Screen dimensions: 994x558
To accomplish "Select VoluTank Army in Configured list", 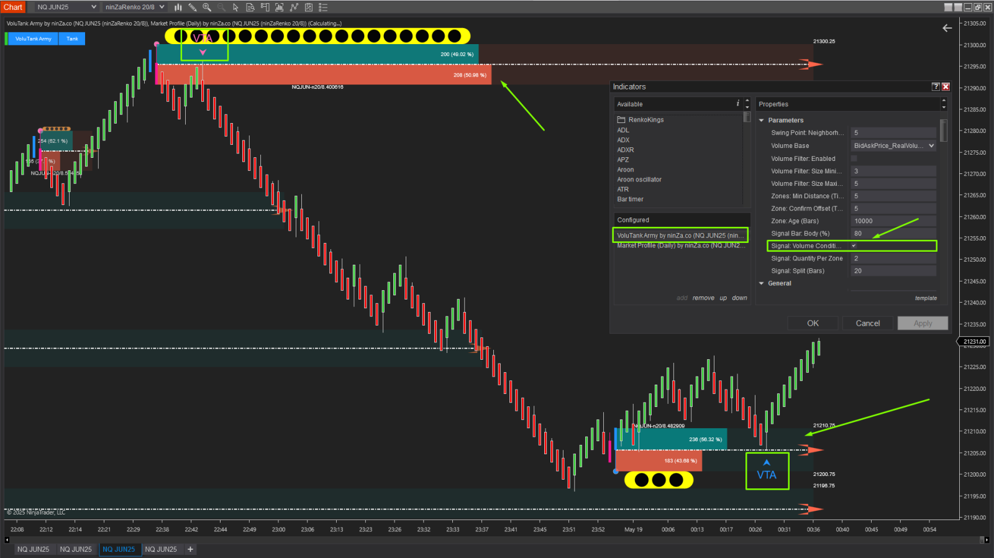I will [680, 236].
